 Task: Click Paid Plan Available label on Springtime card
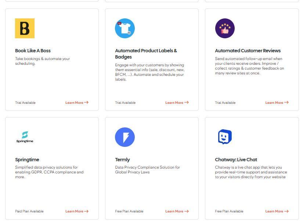point(29,211)
